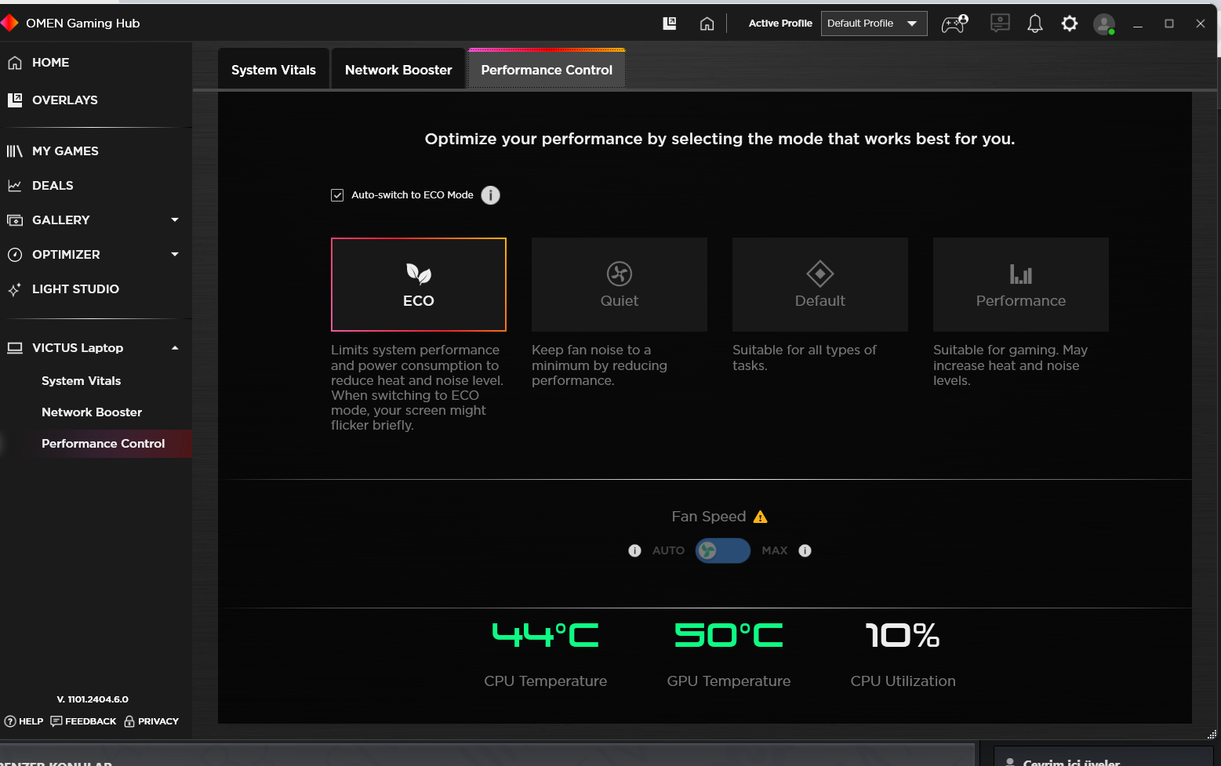
Task: Open Network Booster in sidebar
Action: point(92,412)
